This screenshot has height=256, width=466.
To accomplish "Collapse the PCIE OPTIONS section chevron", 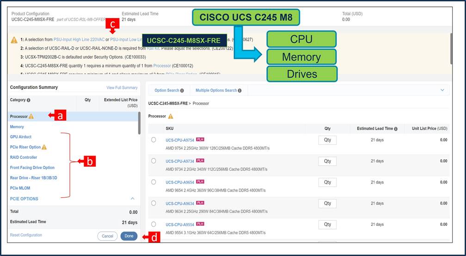I will pyautogui.click(x=133, y=199).
